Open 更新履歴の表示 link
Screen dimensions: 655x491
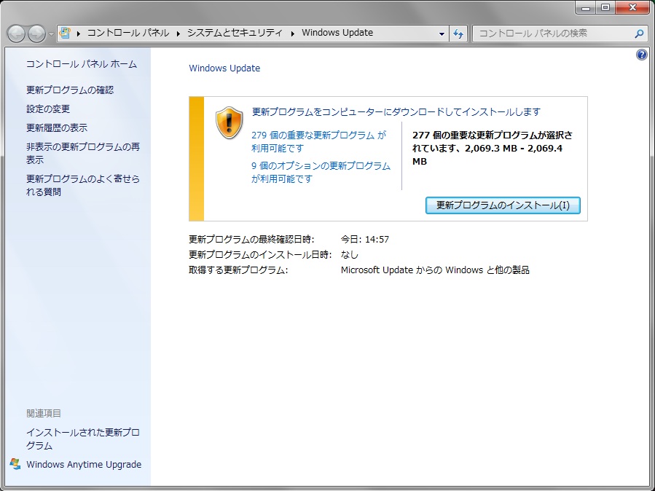[x=57, y=127]
